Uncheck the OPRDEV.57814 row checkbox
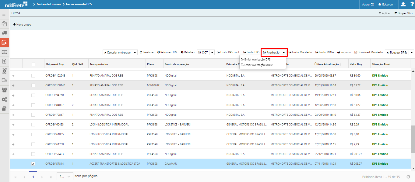The image size is (415, 182). coord(33,164)
